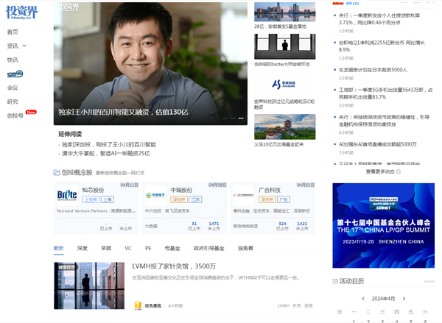Click 上交所 tag on 灿芯股份

pyautogui.click(x=91, y=199)
